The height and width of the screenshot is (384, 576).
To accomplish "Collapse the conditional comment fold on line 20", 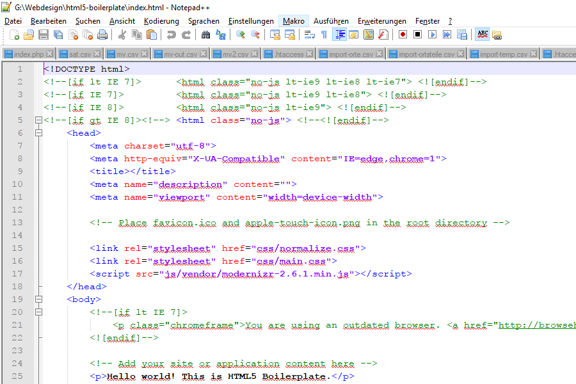I will [x=38, y=312].
